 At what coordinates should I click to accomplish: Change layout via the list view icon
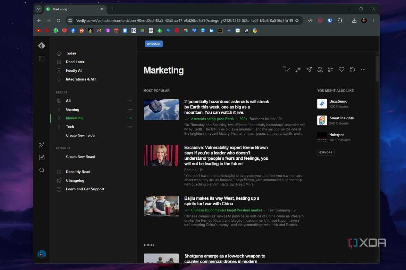[331, 70]
